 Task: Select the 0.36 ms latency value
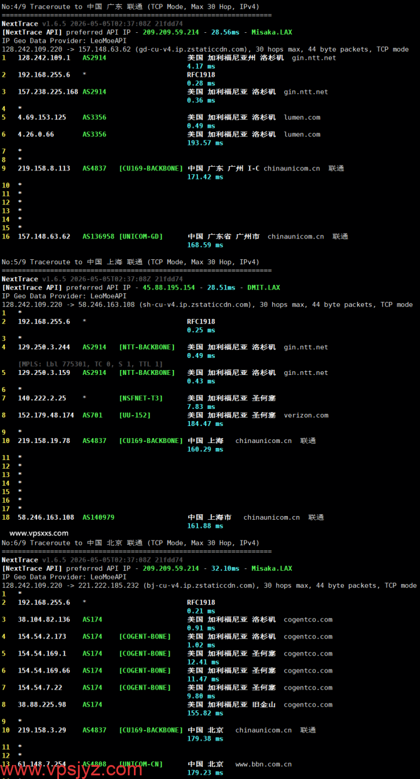point(201,100)
